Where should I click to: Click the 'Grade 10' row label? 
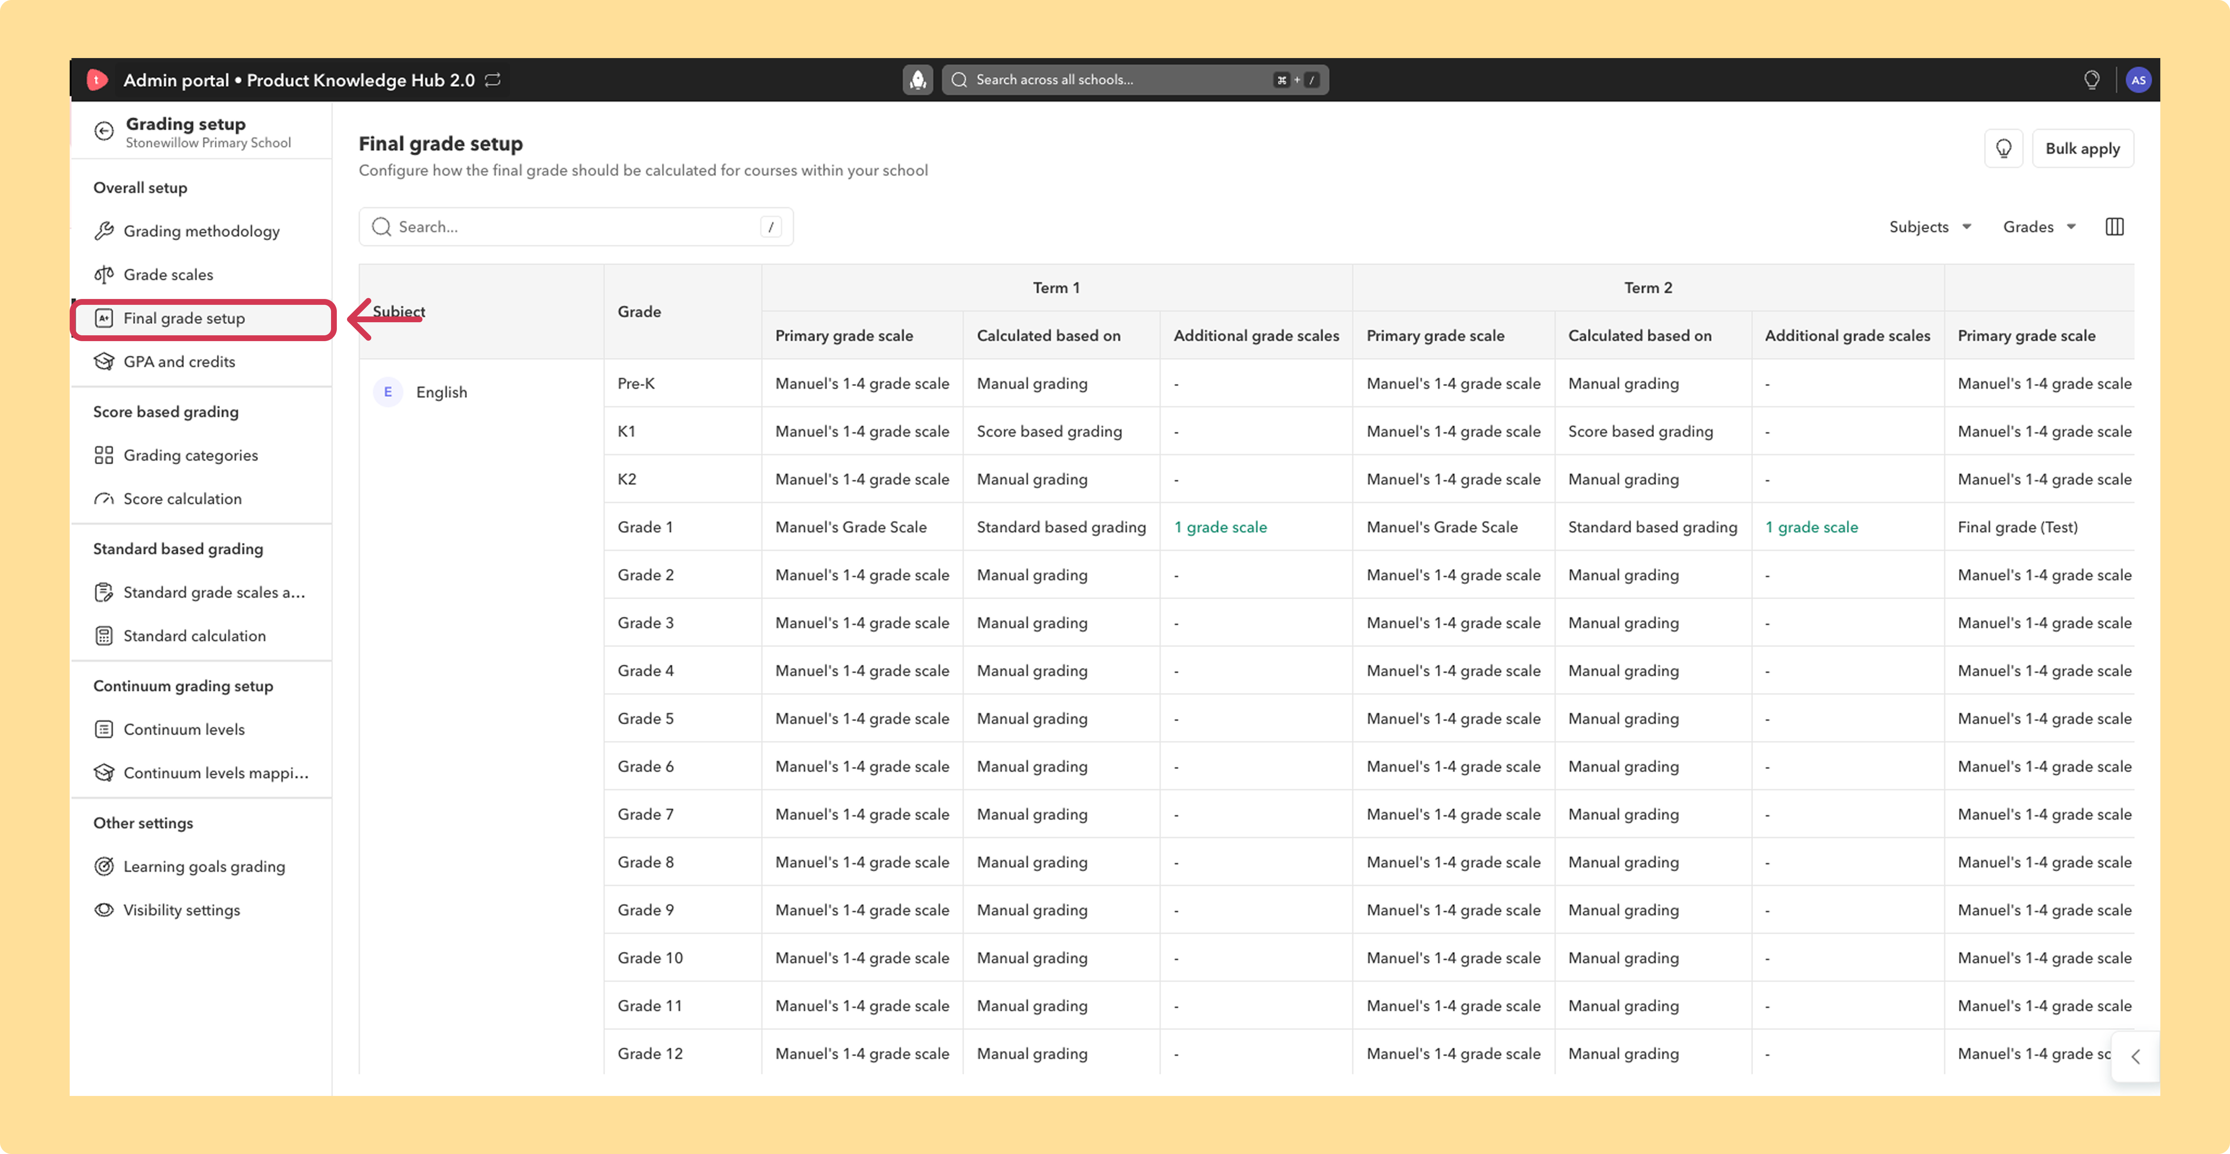[x=650, y=958]
